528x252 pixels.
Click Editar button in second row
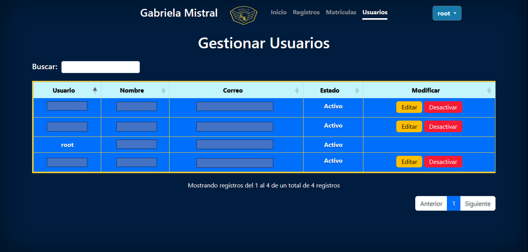[409, 126]
